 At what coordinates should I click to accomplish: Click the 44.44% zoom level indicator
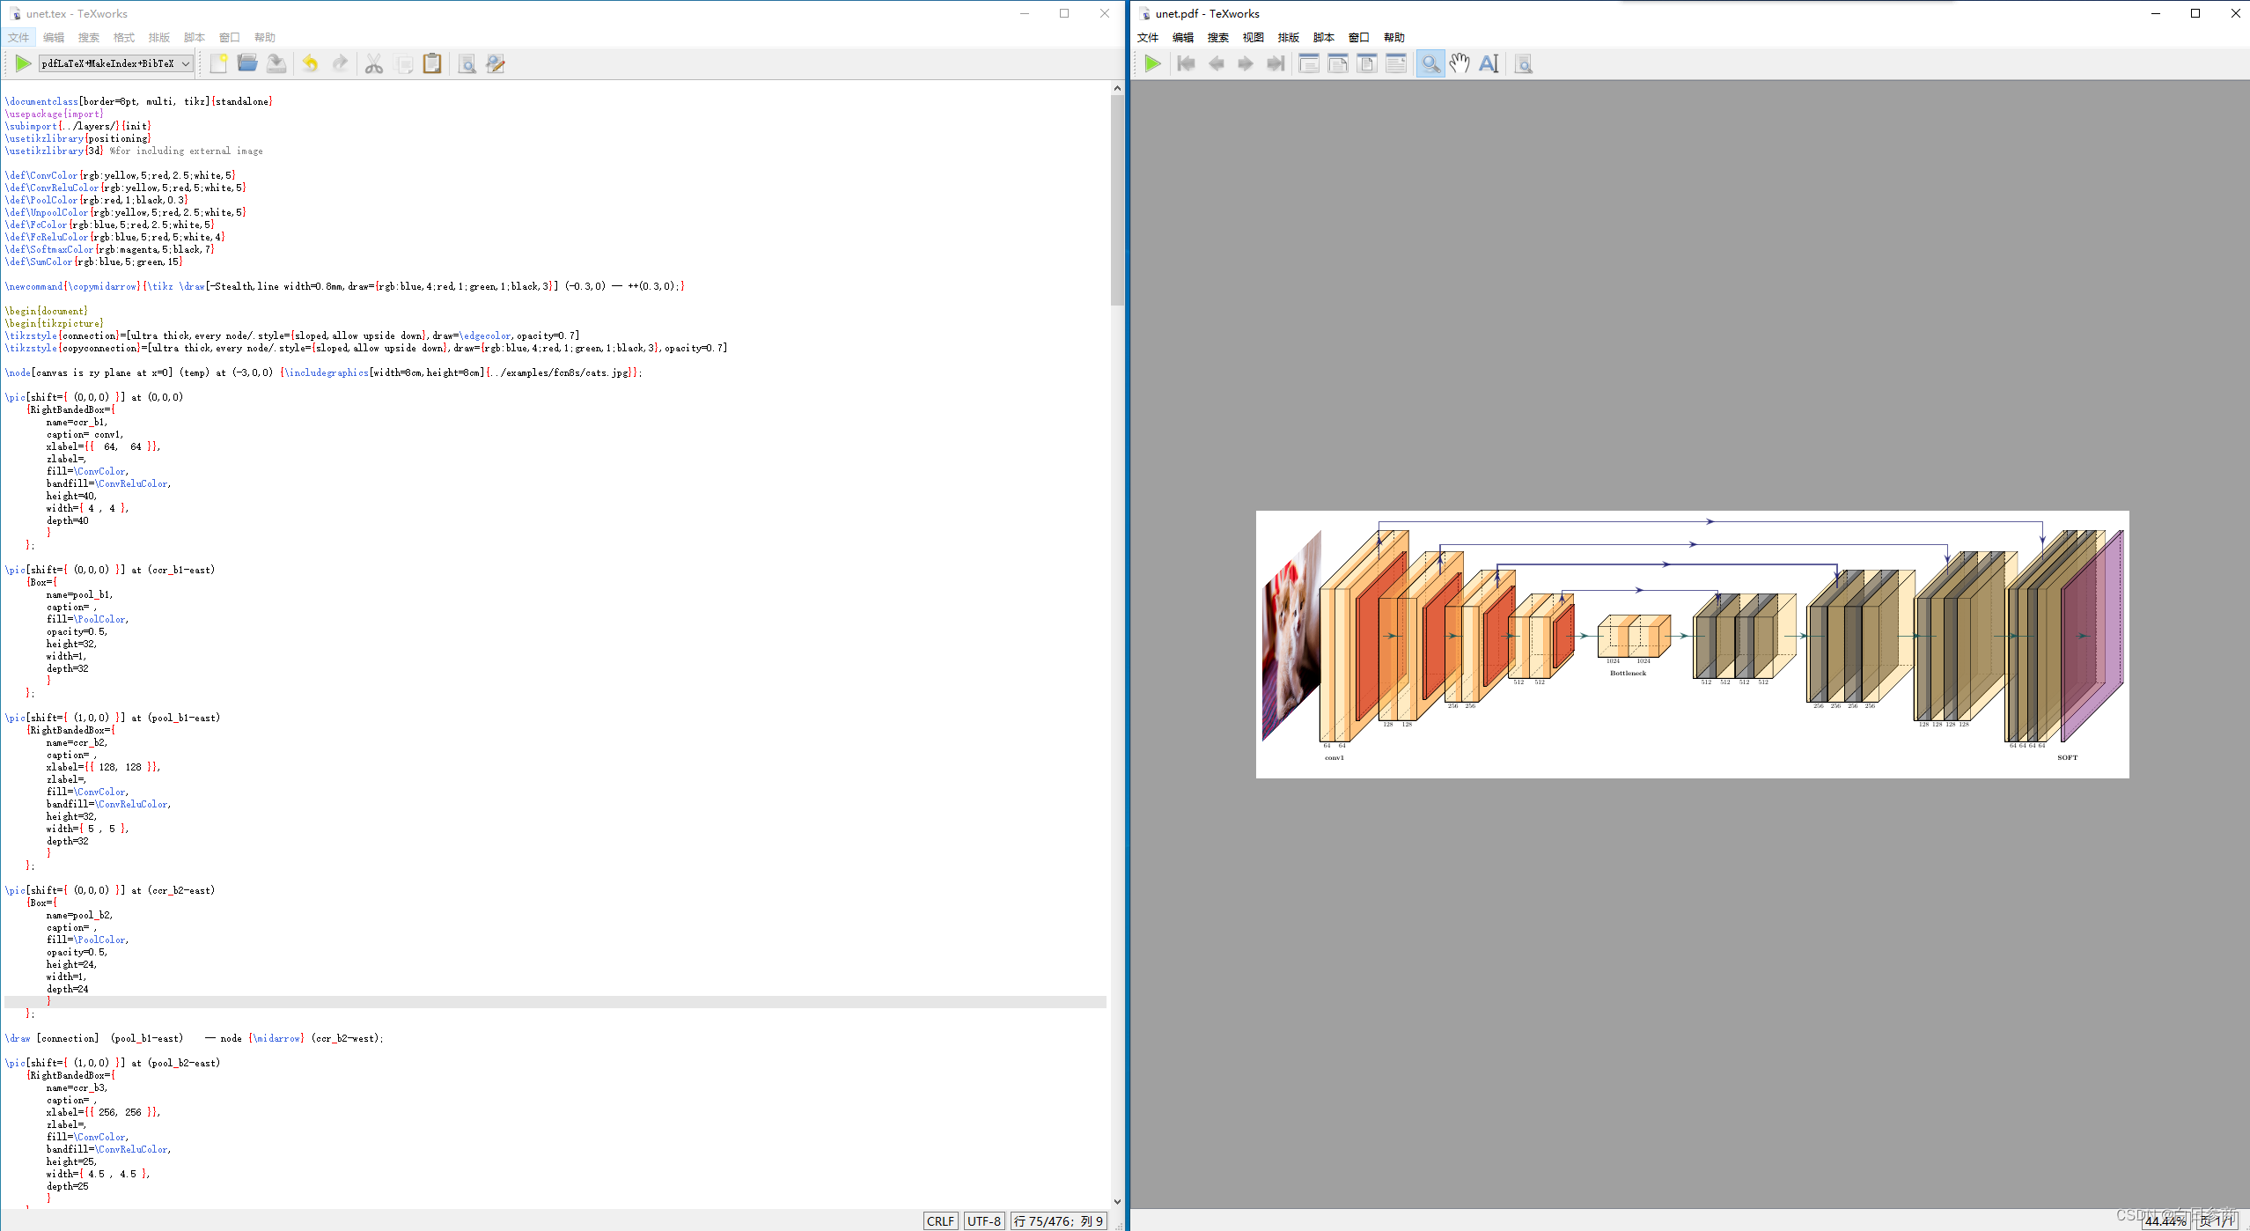[x=2165, y=1220]
